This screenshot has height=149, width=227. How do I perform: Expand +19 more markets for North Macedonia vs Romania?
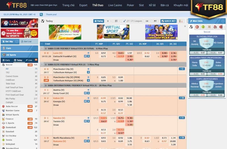coord(182,138)
